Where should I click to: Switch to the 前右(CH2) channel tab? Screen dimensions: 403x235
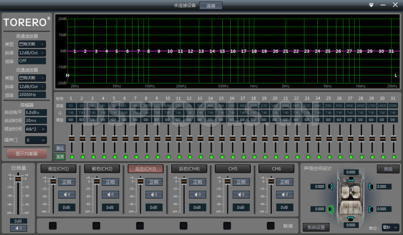pyautogui.click(x=102, y=169)
